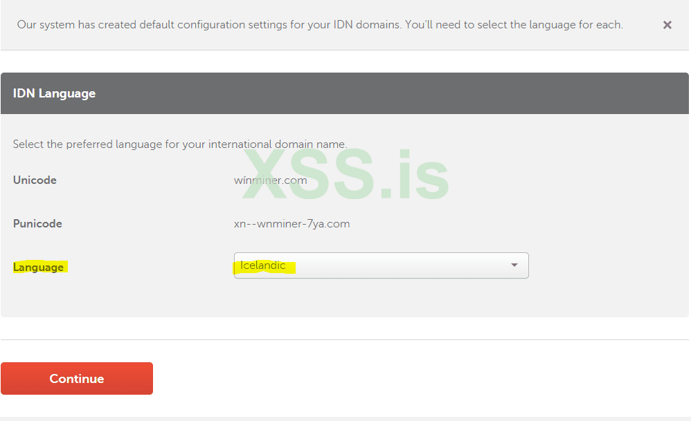
Task: Expand the Language dropdown arrow
Action: point(514,265)
